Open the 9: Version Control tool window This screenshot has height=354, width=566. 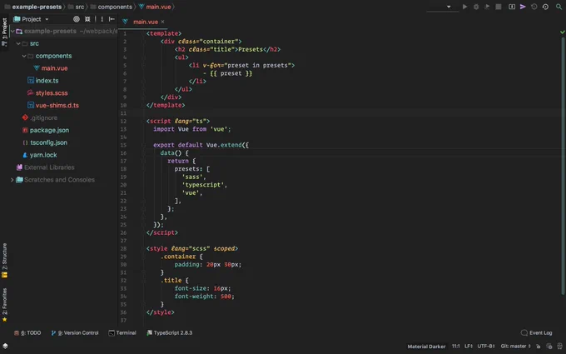point(75,332)
